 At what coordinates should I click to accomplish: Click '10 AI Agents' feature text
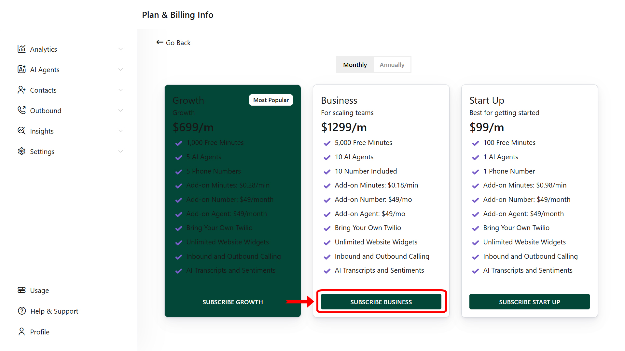354,157
